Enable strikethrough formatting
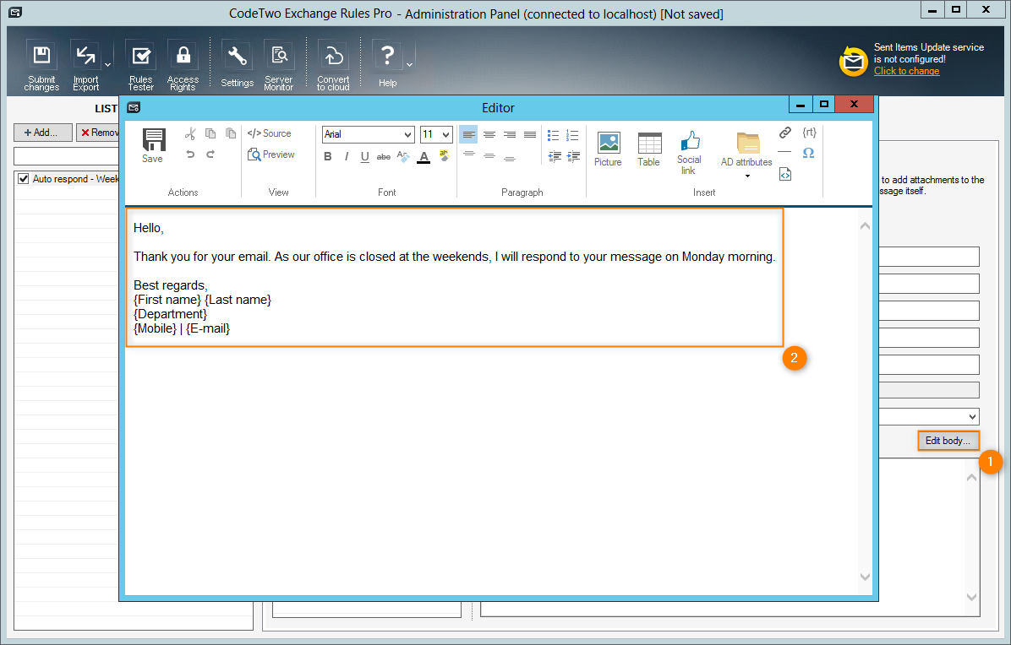Image resolution: width=1011 pixels, height=645 pixels. 383,156
